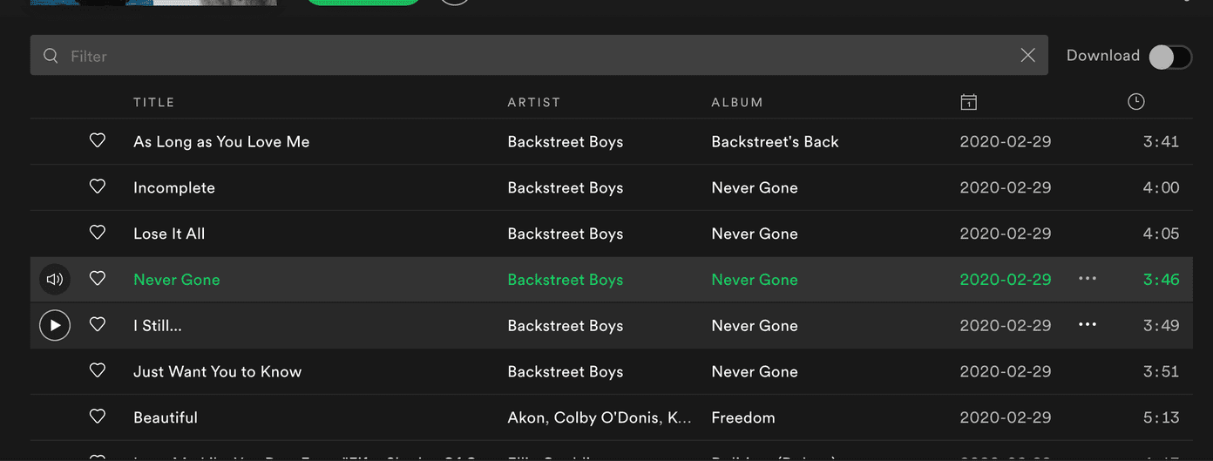The height and width of the screenshot is (461, 1213).
Task: Like the song As Long as You Love Me
Action: [98, 140]
